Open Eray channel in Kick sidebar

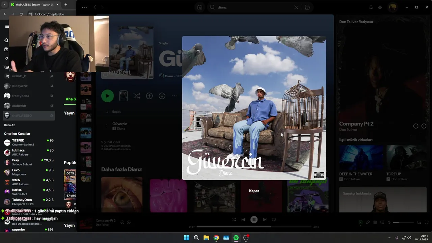point(29,162)
